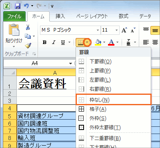Screen dimensions: 160x148
Task: Select the Format Painter brush
Action: pyautogui.click(x=28, y=45)
